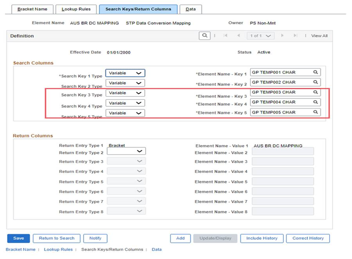The height and width of the screenshot is (259, 352).
Task: Click the Correct History button
Action: (x=308, y=238)
